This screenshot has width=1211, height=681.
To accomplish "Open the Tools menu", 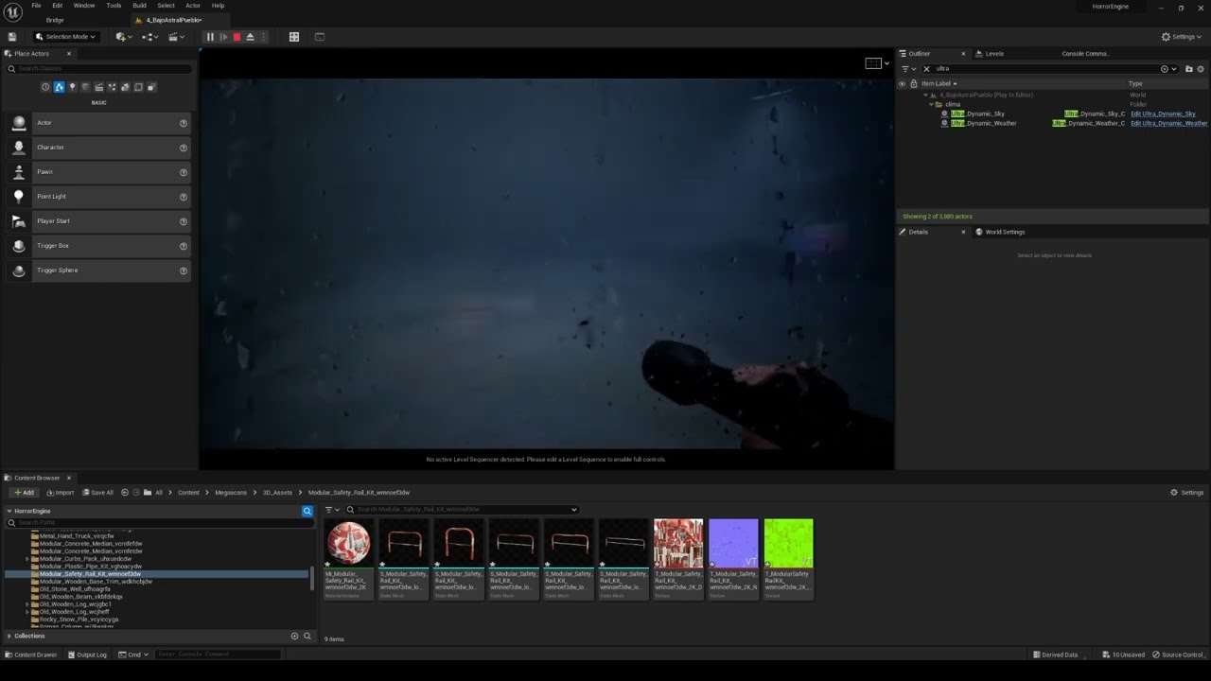I will (114, 6).
